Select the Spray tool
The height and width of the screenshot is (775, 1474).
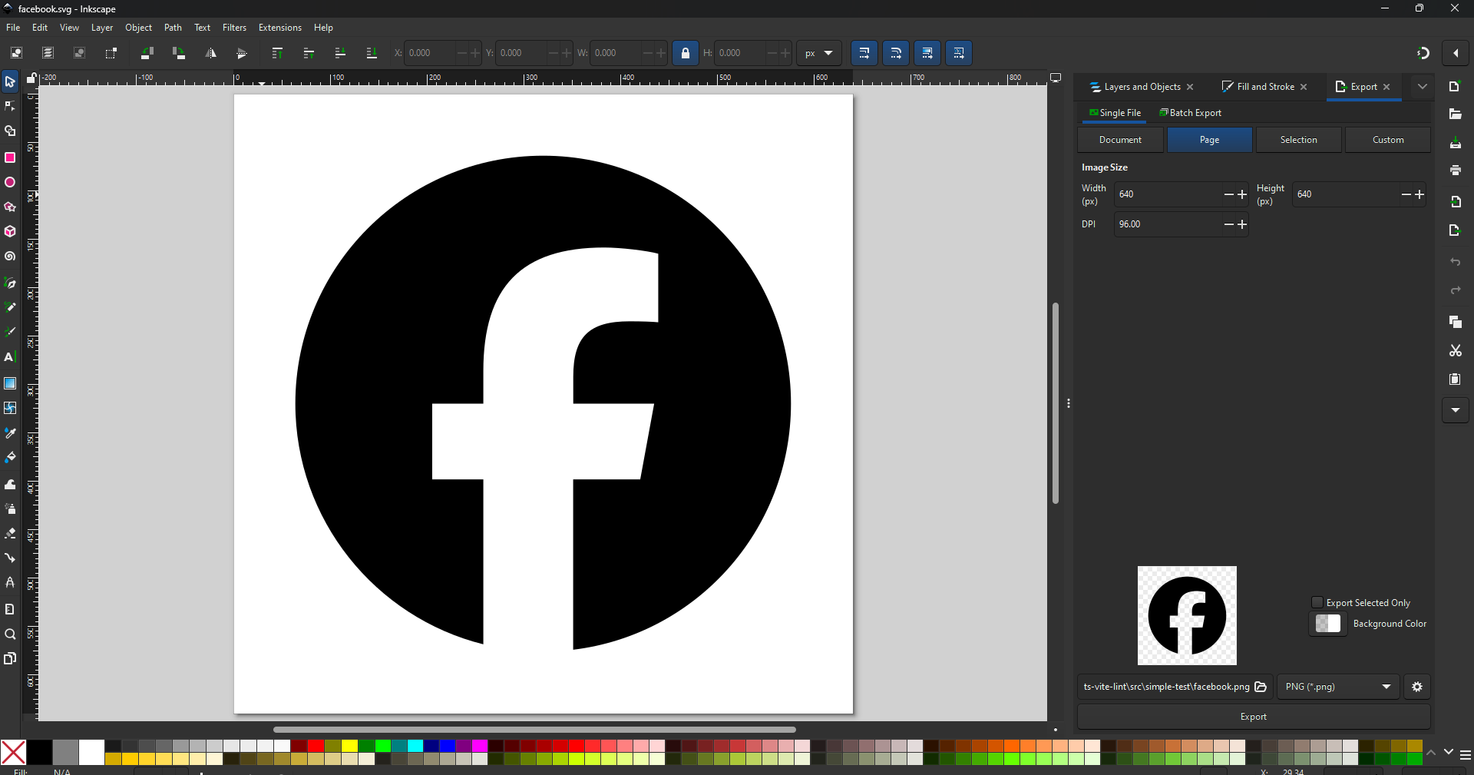10,508
